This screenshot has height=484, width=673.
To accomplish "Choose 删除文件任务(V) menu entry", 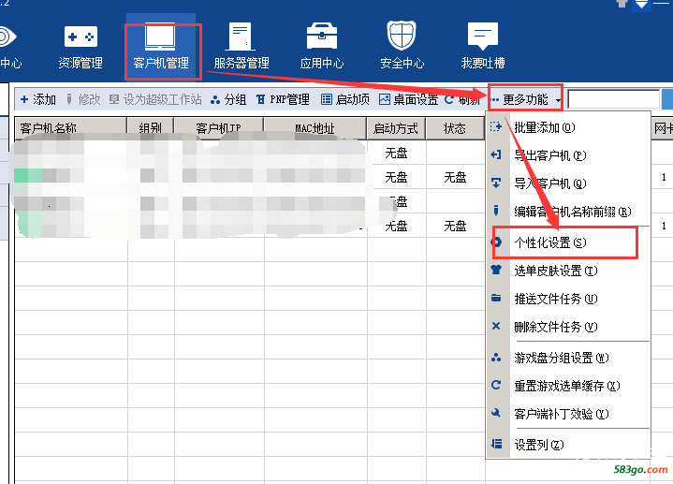I will click(569, 328).
